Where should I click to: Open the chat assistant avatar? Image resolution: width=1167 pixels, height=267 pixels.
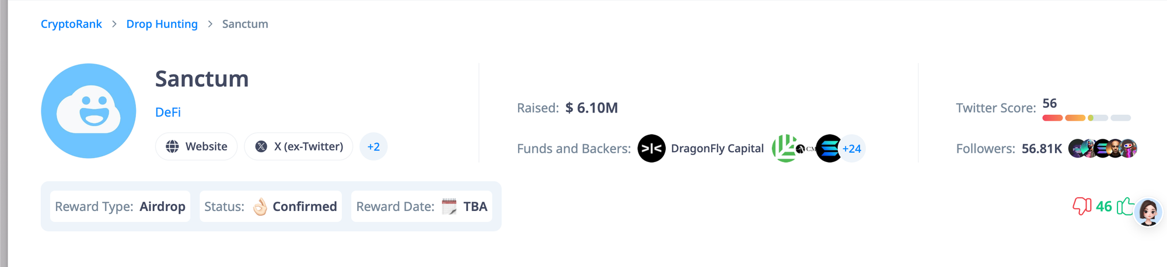[1148, 212]
